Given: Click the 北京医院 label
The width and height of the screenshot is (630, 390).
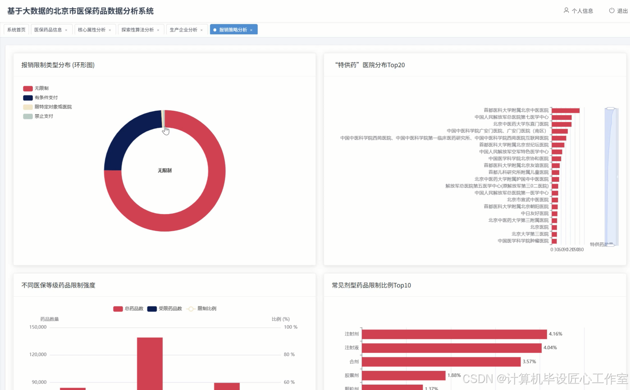Looking at the screenshot, I should pos(539,227).
